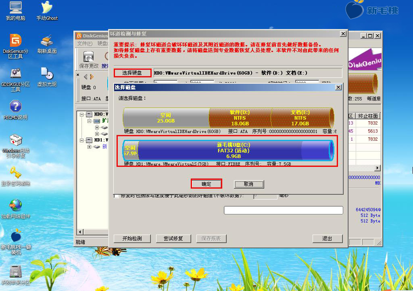
Task: Click the 接口:ATA label in the disk pane
Action: [x=91, y=99]
